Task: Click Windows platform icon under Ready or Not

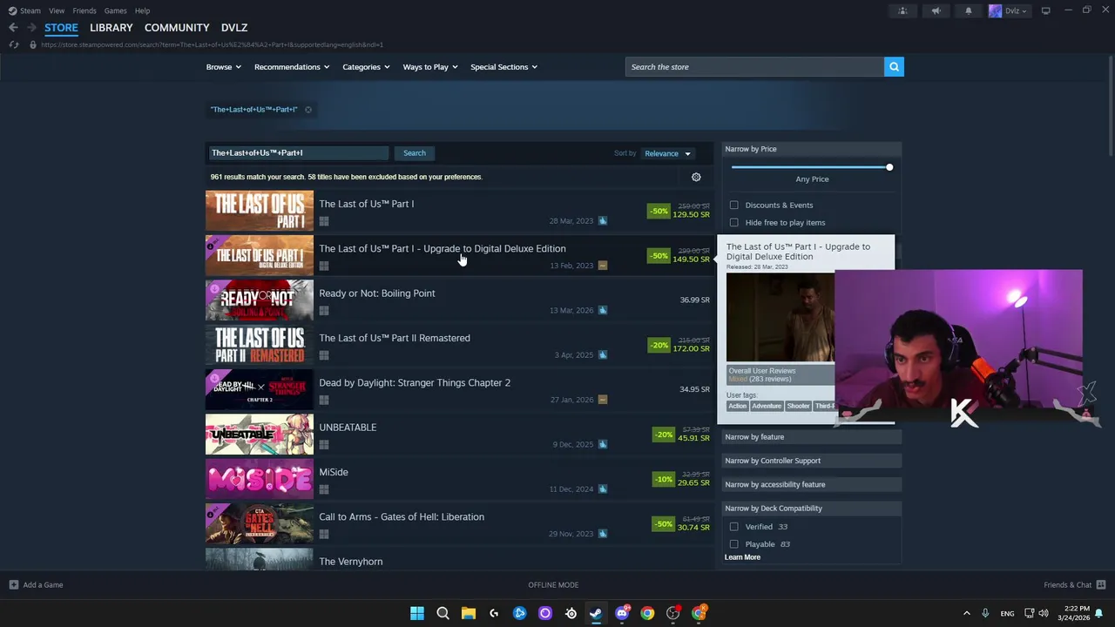Action: click(x=324, y=310)
